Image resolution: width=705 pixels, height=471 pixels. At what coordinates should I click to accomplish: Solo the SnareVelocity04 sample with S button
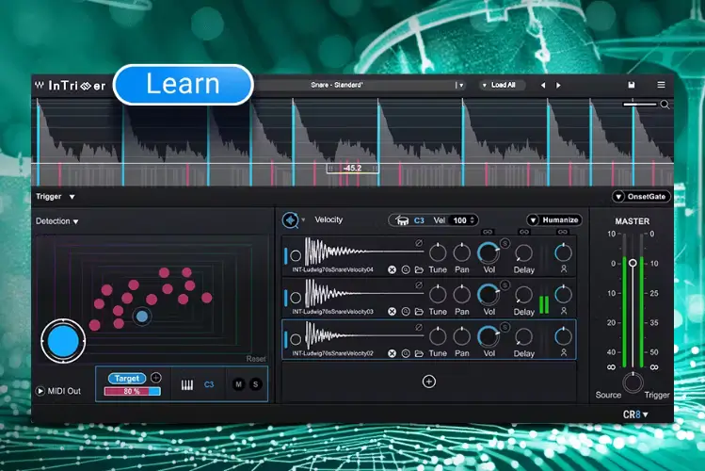505,243
